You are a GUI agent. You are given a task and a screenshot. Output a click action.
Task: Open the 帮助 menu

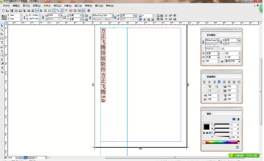pos(110,6)
